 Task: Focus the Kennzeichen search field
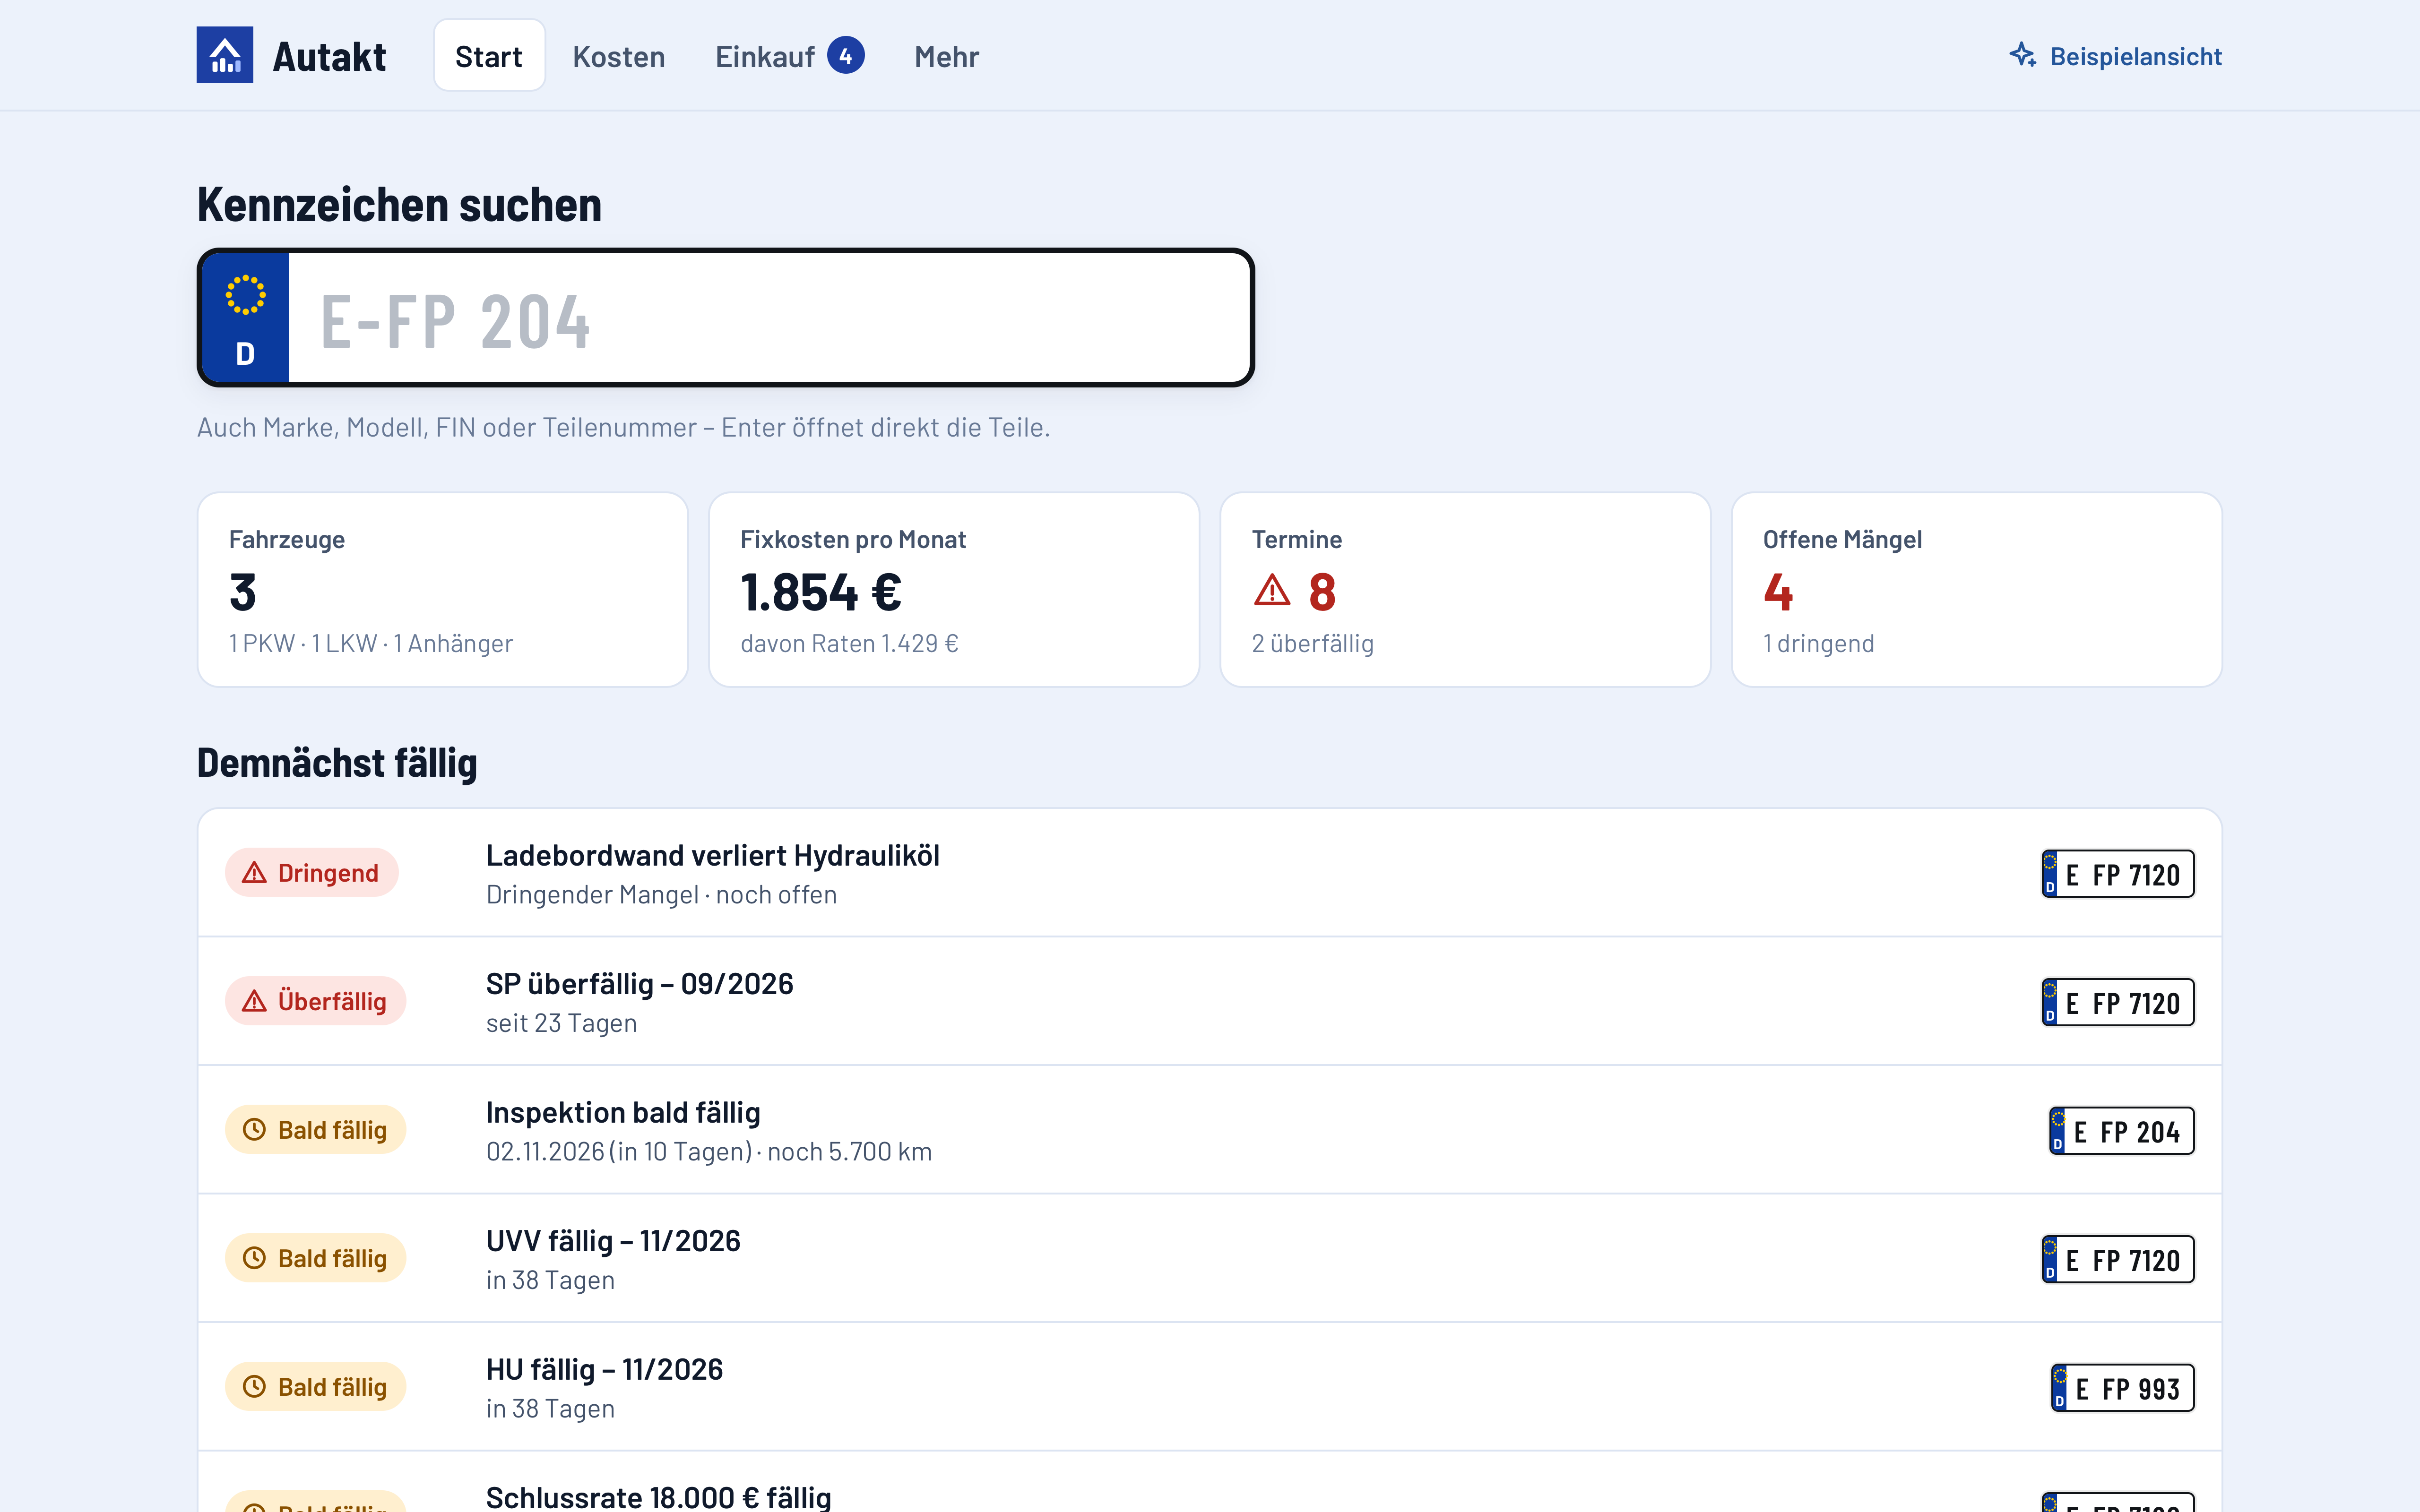click(726, 318)
